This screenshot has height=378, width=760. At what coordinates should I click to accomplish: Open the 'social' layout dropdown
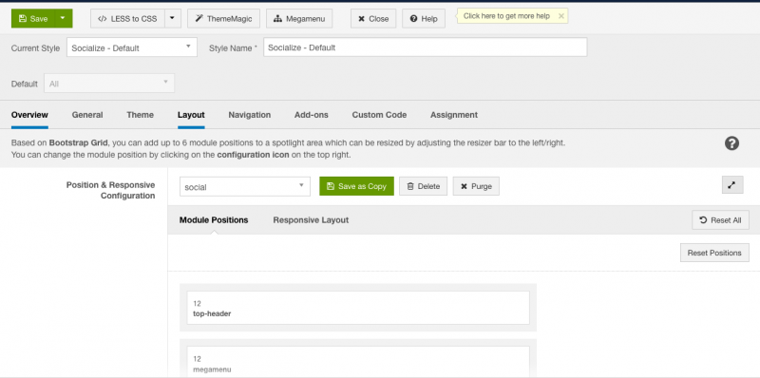(x=245, y=186)
